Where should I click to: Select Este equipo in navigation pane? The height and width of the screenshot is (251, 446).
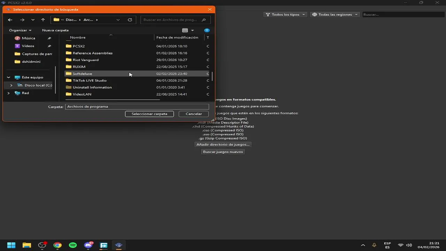(32, 77)
